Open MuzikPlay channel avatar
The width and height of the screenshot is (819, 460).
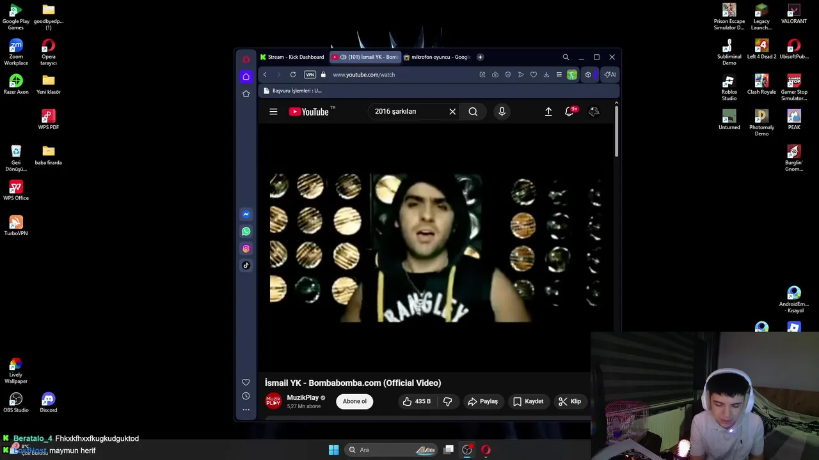(273, 401)
